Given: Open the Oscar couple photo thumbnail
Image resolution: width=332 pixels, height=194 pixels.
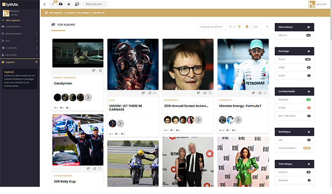Looking at the screenshot, I should [x=188, y=162].
